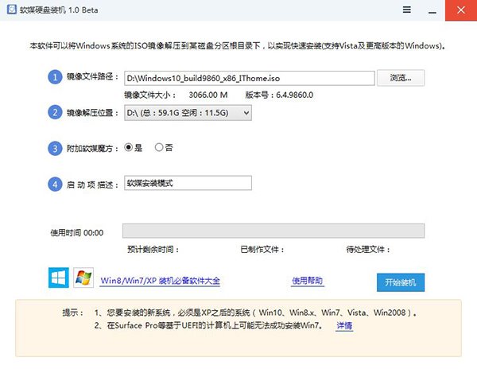Click the step 3 circle icon

pyautogui.click(x=55, y=148)
